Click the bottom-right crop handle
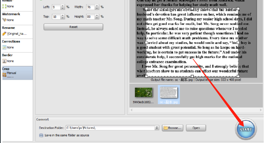264x143 pixels. [x=238, y=76]
